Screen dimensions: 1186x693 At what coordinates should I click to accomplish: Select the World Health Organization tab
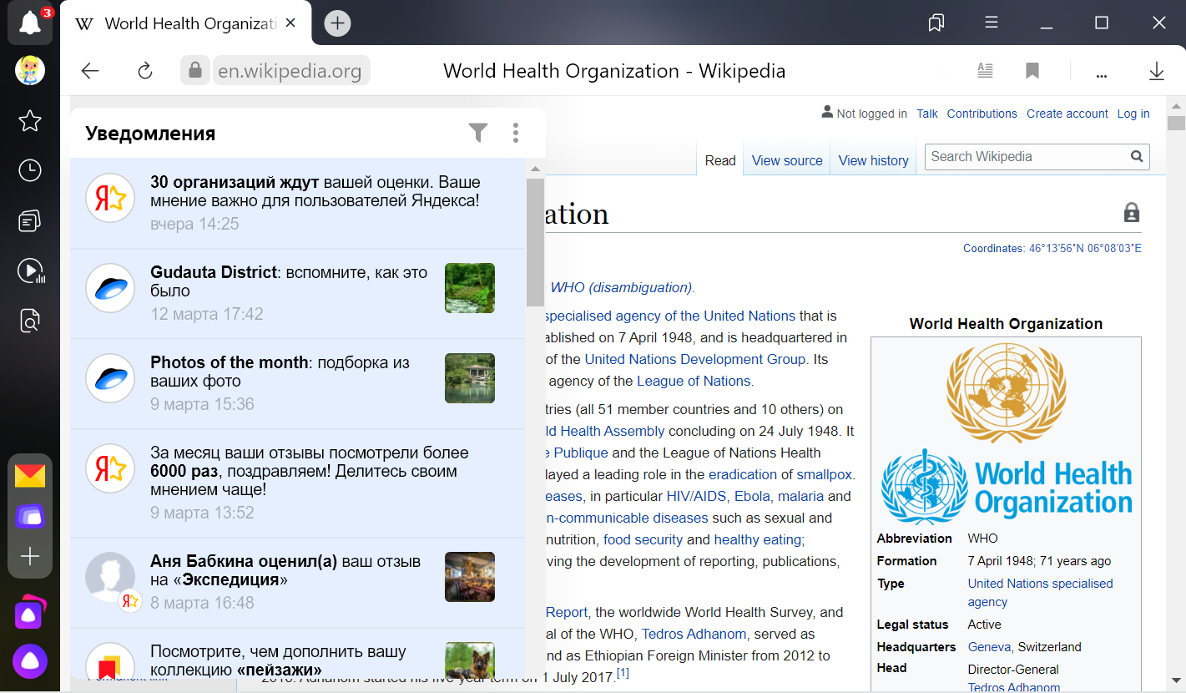click(x=187, y=23)
